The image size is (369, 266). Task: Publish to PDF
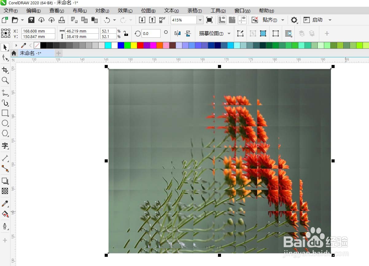tap(162, 20)
